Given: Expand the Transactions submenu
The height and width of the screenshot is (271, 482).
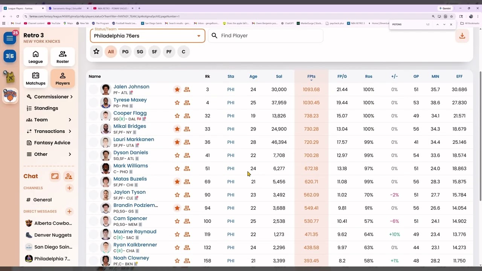Looking at the screenshot, I should 49,131.
